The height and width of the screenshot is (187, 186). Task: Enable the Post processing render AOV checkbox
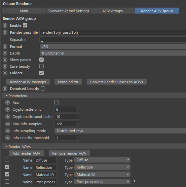click(x=7, y=182)
